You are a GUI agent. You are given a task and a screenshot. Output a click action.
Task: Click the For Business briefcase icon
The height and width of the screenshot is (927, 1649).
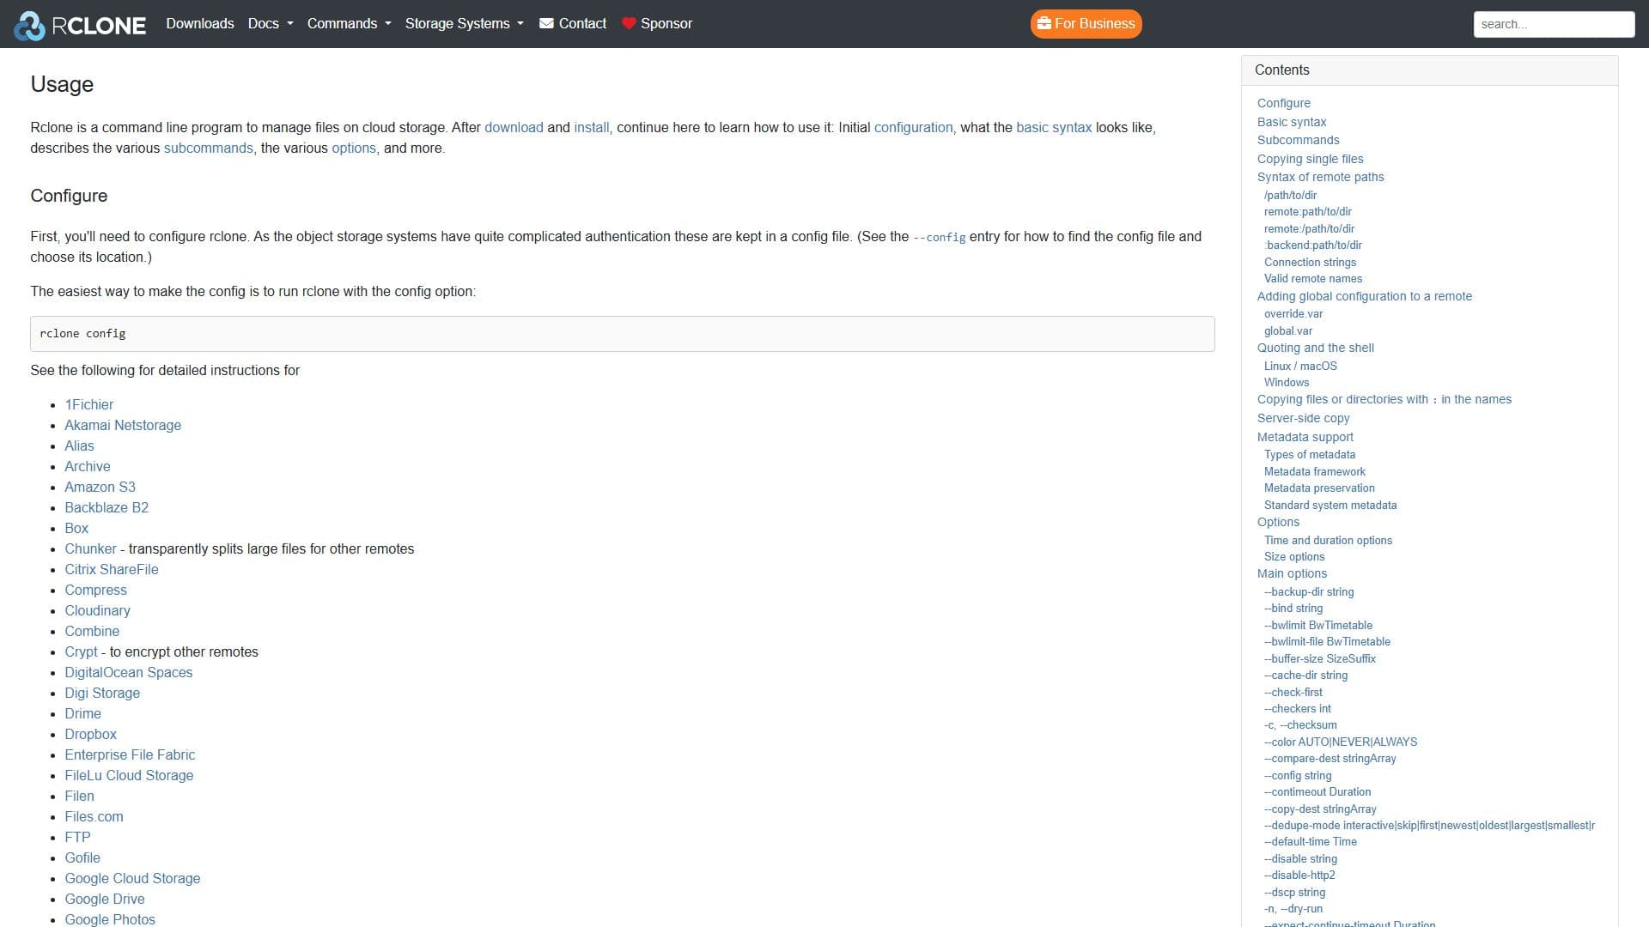click(x=1044, y=23)
